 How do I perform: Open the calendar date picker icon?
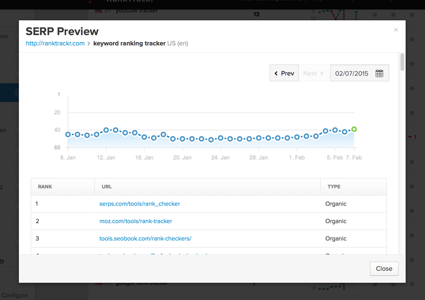pyautogui.click(x=379, y=73)
